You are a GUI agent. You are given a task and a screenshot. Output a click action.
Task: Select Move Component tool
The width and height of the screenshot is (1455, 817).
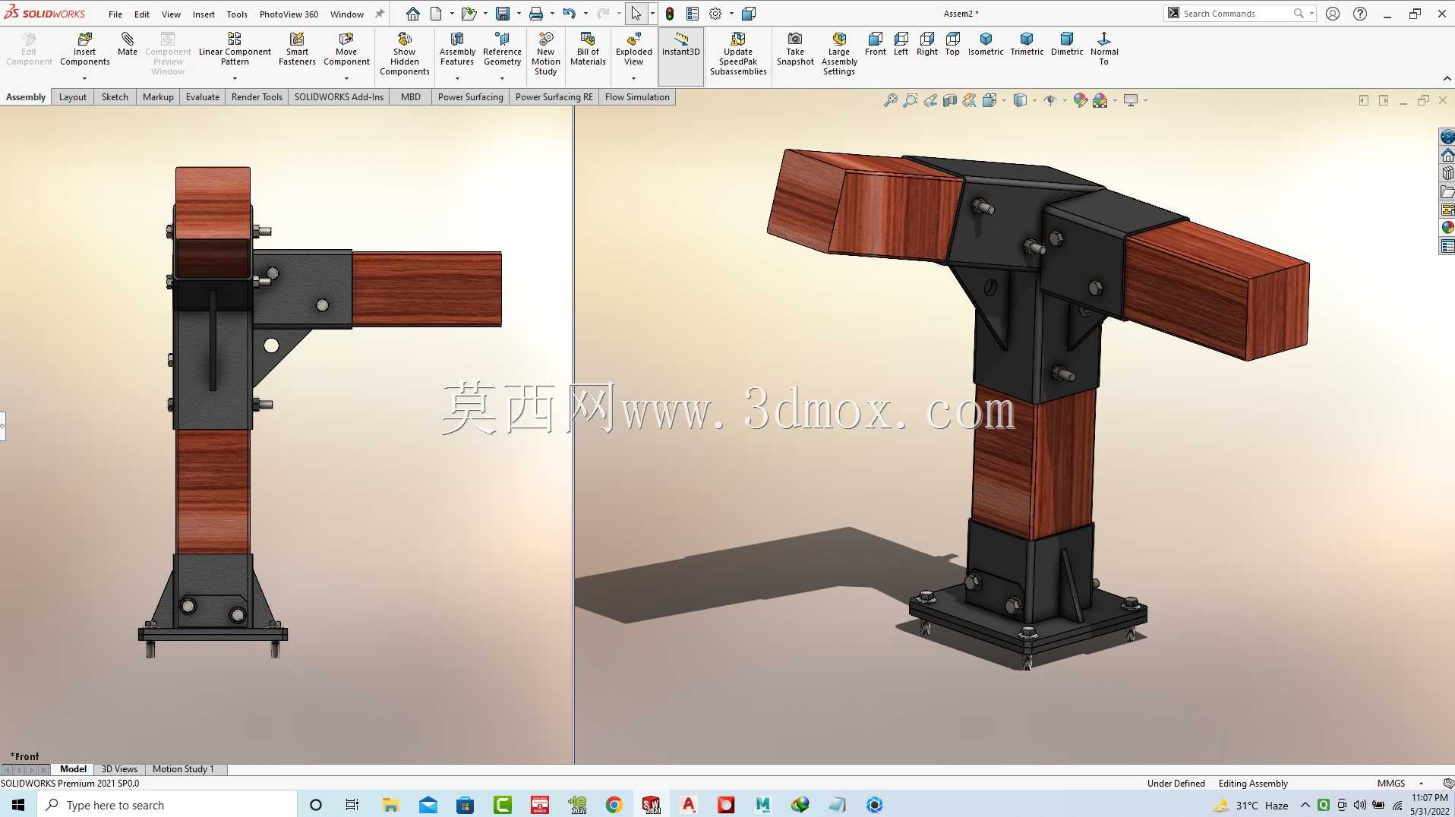346,49
